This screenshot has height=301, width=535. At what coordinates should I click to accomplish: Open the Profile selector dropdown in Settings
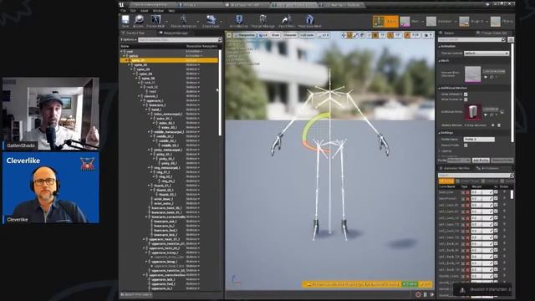pyautogui.click(x=459, y=160)
